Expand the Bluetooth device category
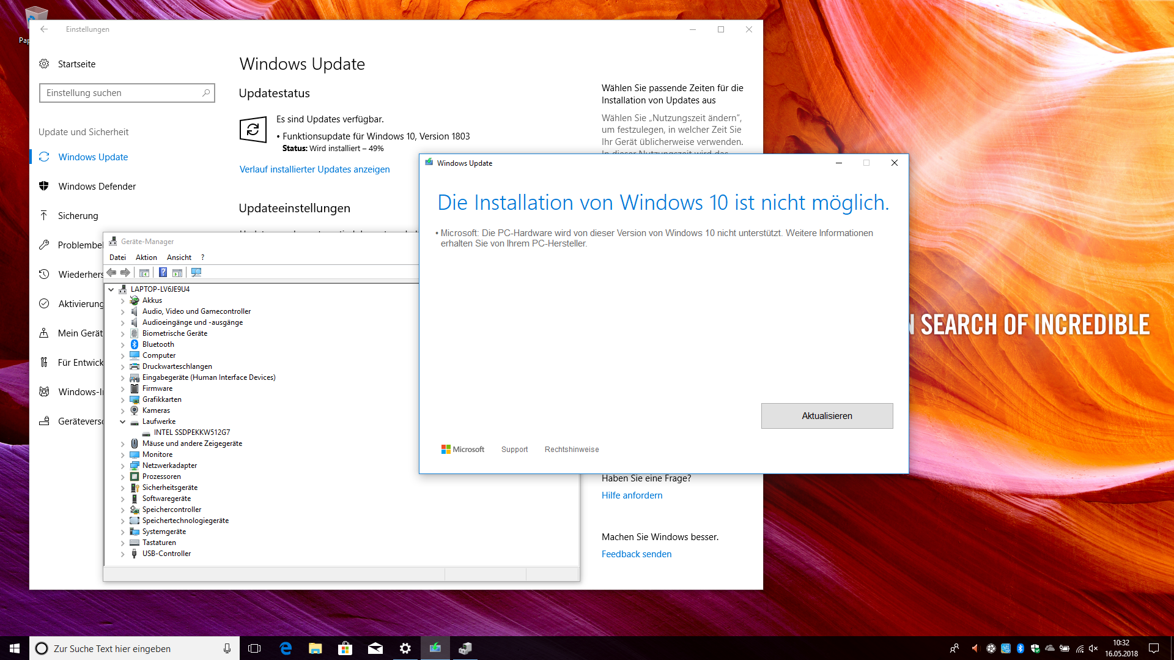Viewport: 1174px width, 660px height. [x=122, y=345]
